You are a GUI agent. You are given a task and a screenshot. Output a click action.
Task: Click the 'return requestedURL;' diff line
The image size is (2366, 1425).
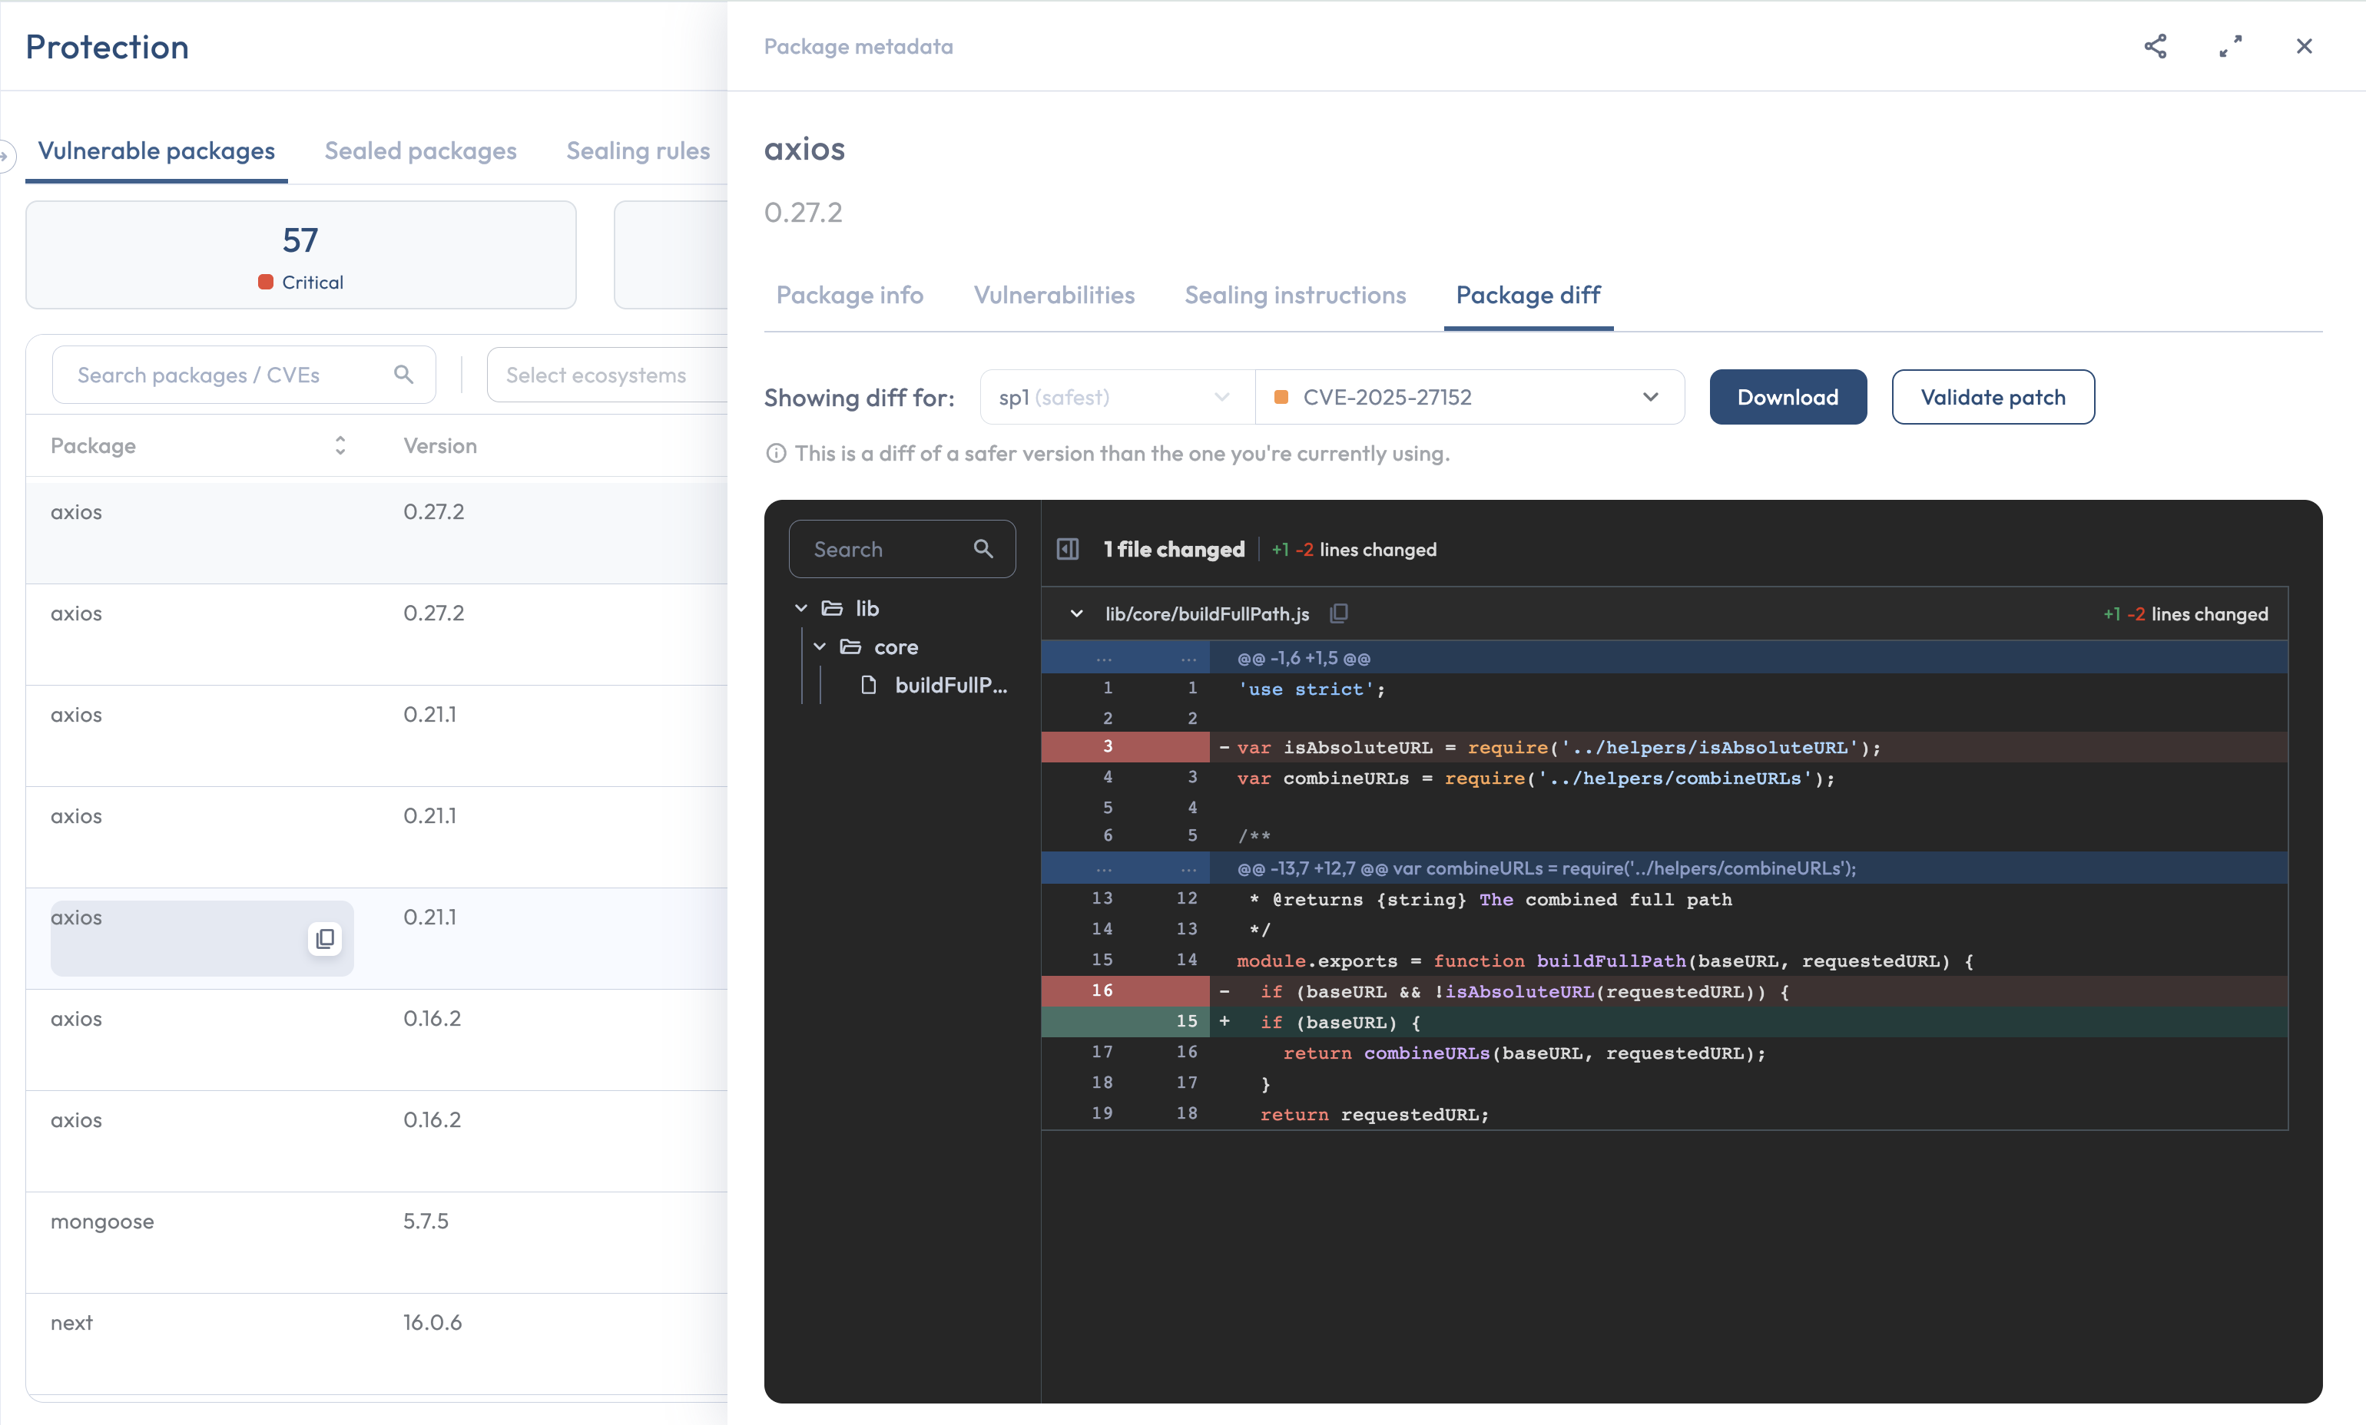[x=1664, y=1114]
